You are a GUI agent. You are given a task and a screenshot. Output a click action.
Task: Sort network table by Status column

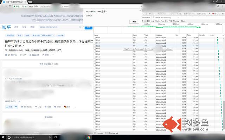138,35
